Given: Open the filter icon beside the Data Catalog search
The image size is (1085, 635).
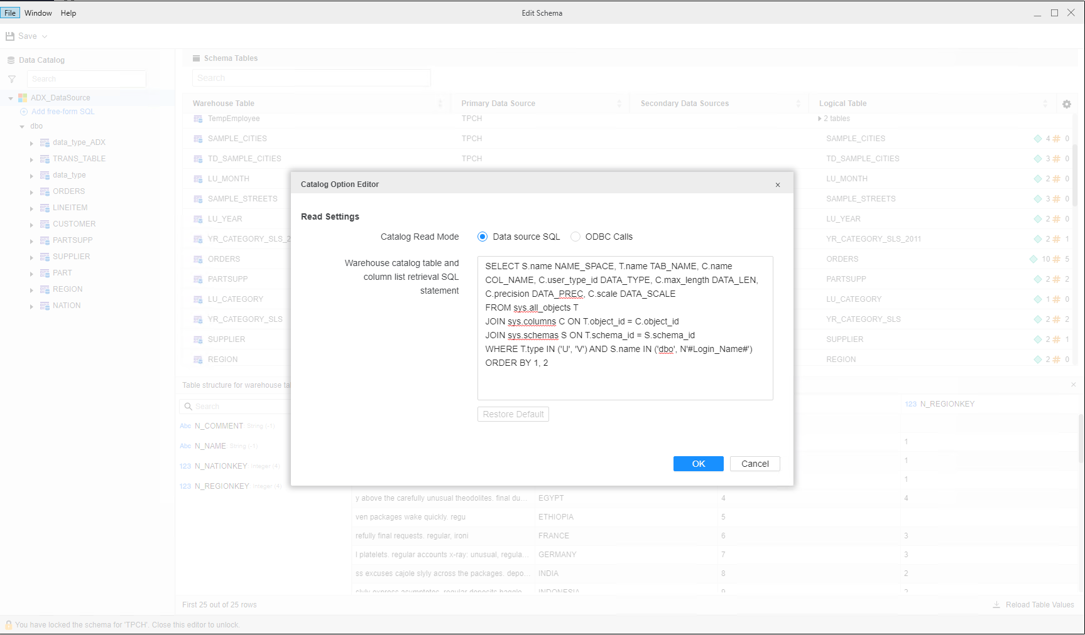Looking at the screenshot, I should pyautogui.click(x=11, y=78).
